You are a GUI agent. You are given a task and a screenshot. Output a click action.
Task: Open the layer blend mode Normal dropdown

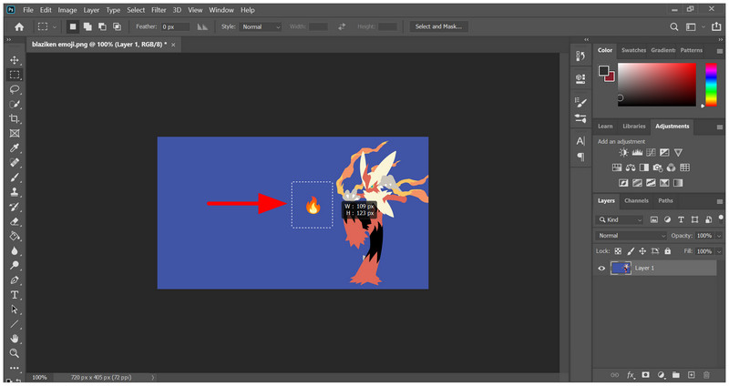point(631,236)
